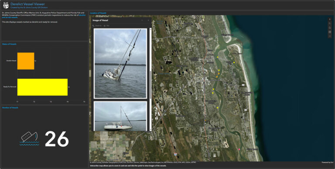Click the Status of Vessels heading
This screenshot has width=335, height=169.
point(9,44)
